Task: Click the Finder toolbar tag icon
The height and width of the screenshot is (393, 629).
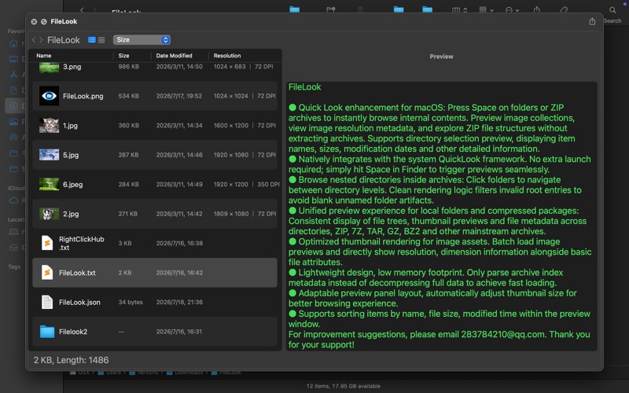Action: [x=564, y=9]
